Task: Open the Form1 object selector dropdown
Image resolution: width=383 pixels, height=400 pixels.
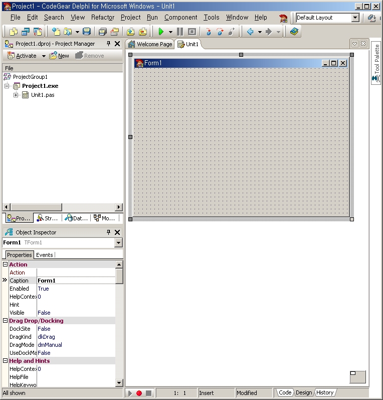Action: (118, 243)
